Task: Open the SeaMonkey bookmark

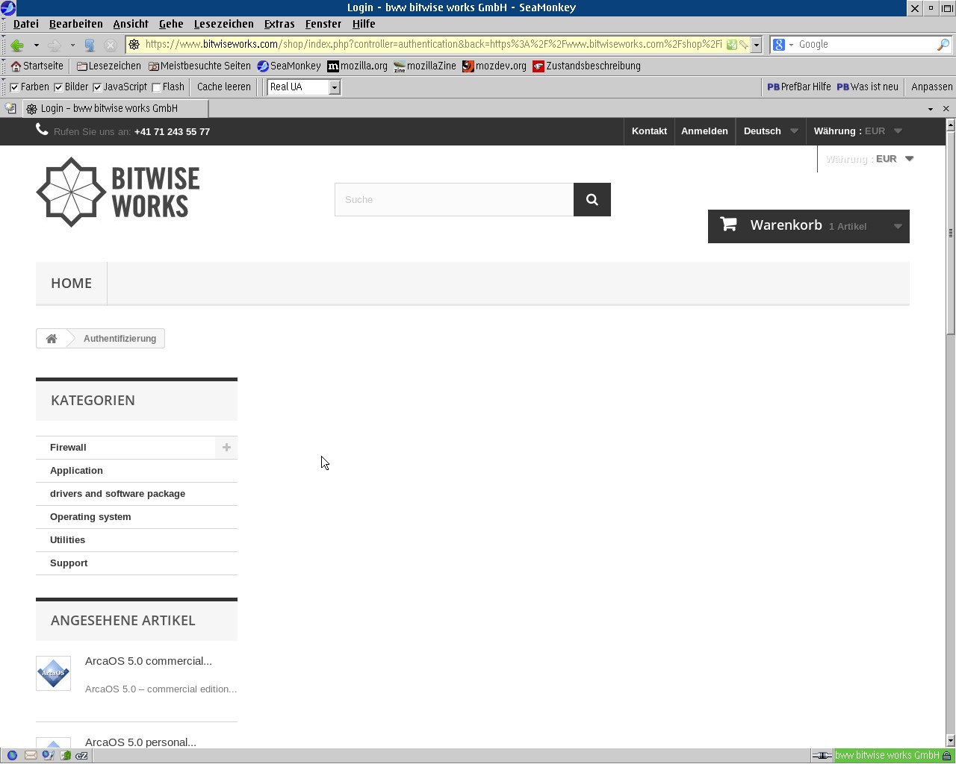Action: (289, 66)
